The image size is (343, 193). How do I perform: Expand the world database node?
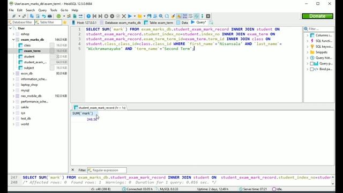coord(13,124)
